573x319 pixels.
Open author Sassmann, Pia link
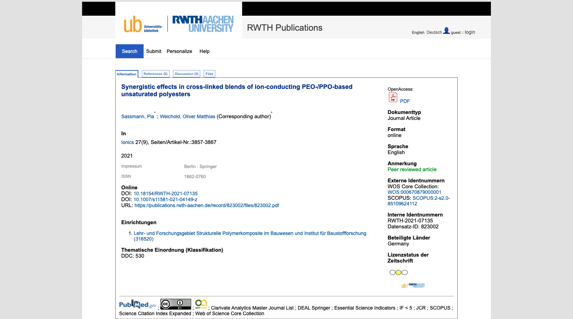pyautogui.click(x=137, y=116)
